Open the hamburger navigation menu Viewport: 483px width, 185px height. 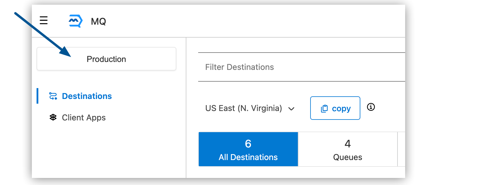43,21
